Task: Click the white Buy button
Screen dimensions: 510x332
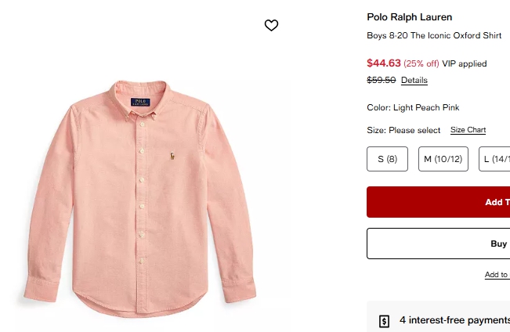Action: [470, 244]
